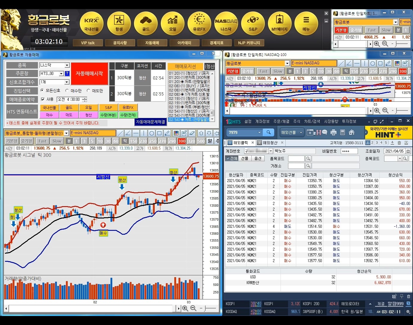Viewport: 413px width, 325px height.
Task: Click the 1QHTS search magnifier button
Action: [269, 132]
